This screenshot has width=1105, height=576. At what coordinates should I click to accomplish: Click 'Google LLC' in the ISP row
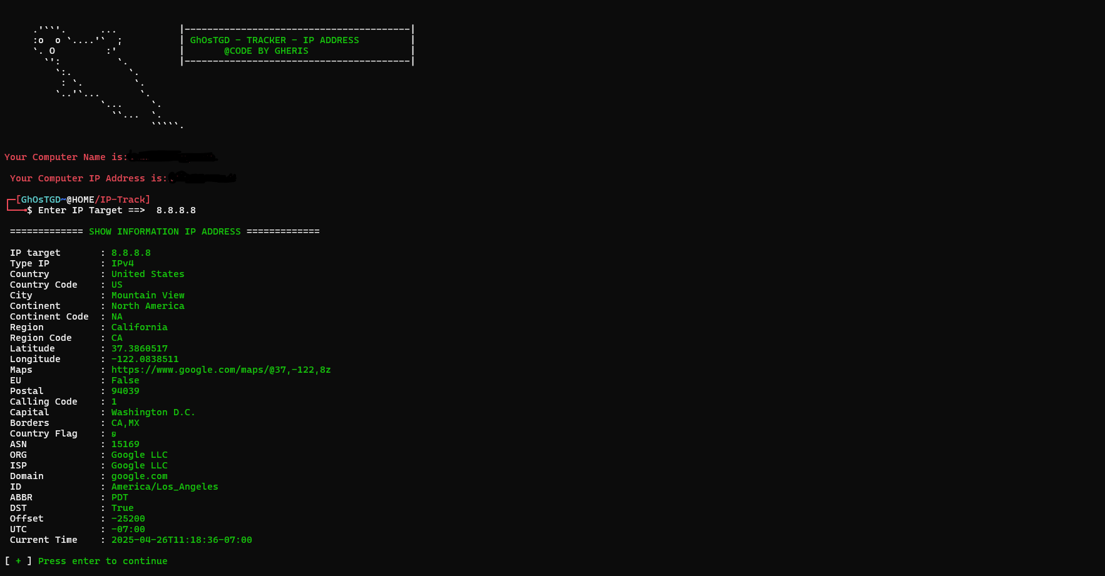pyautogui.click(x=140, y=465)
